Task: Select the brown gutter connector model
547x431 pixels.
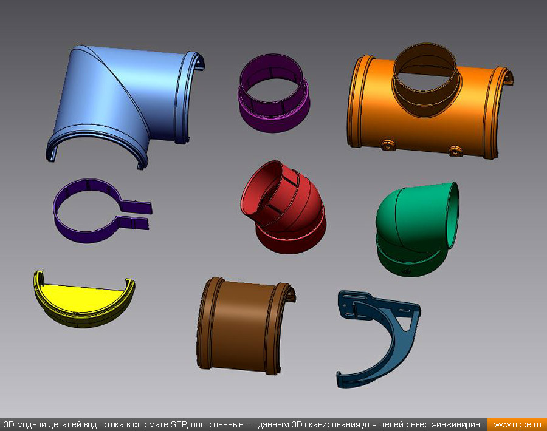Action: coord(246,326)
